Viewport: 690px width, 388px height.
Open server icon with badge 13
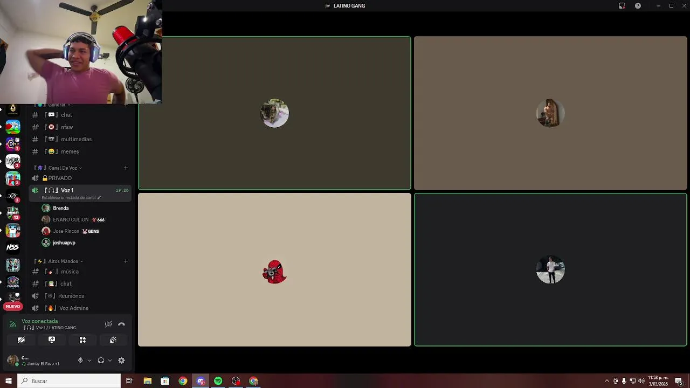click(13, 213)
